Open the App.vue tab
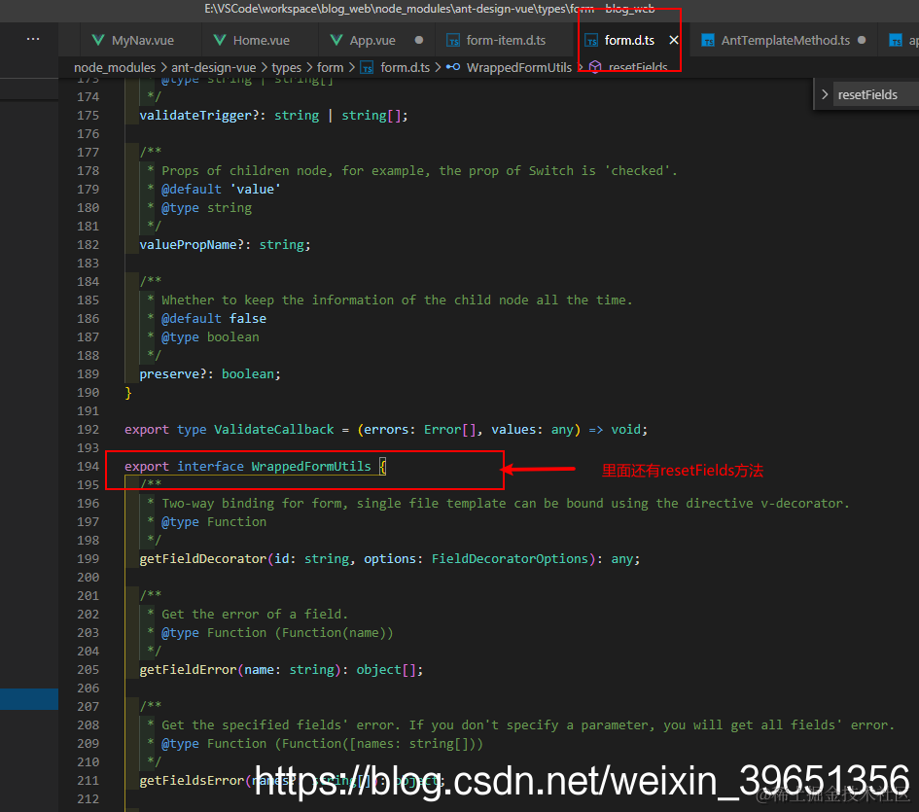The image size is (919, 812). click(x=372, y=40)
